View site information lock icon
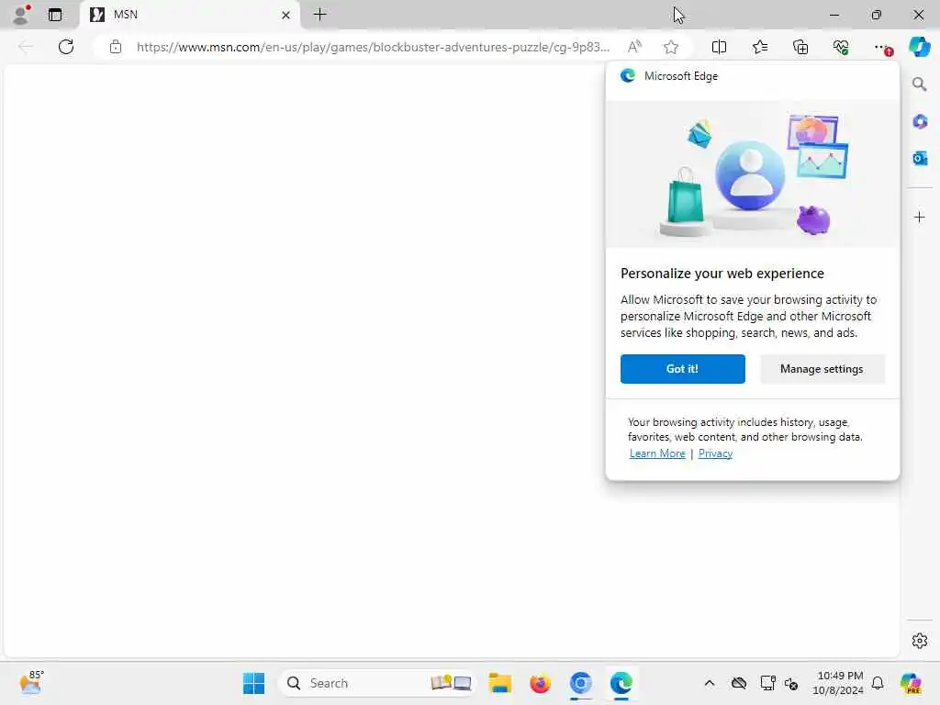 pyautogui.click(x=116, y=47)
